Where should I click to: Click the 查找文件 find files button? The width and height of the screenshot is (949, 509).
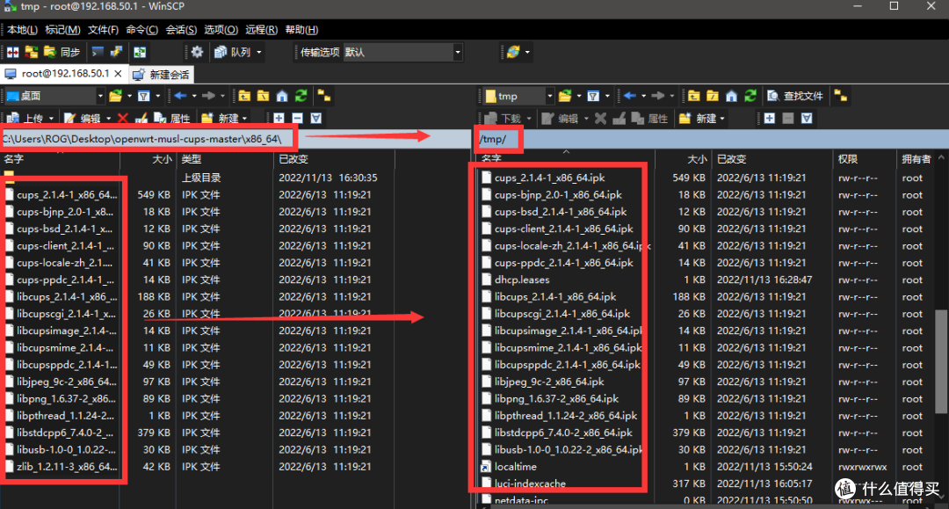point(795,96)
